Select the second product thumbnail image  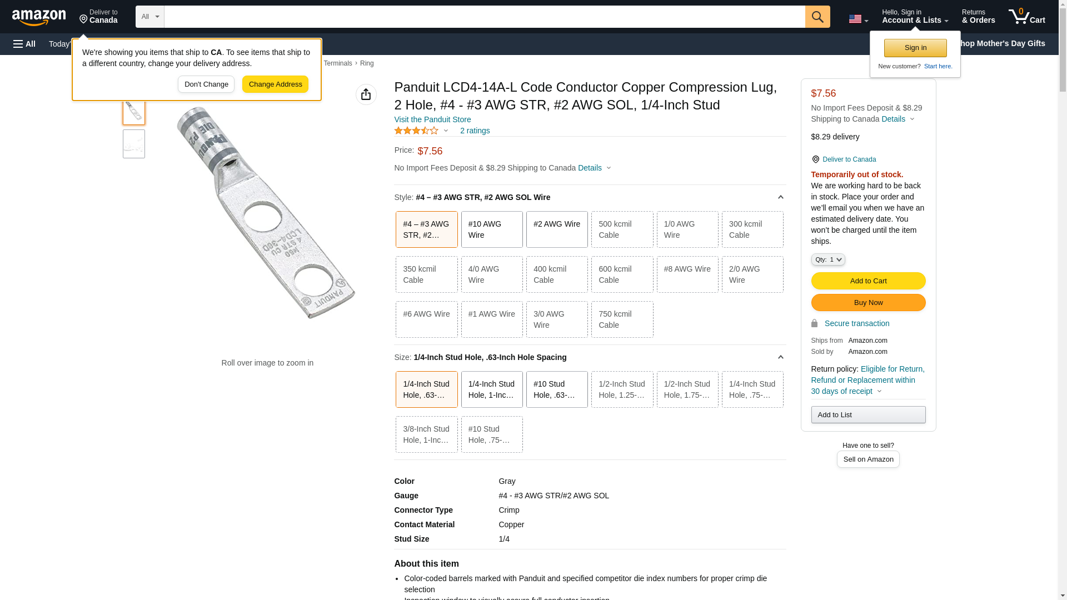134,144
